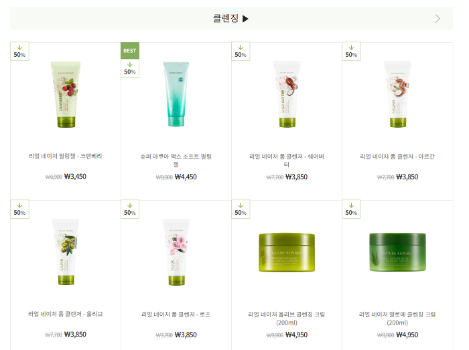The height and width of the screenshot is (350, 469).
Task: Expand the 클렌징 section via right chevron
Action: click(x=438, y=19)
